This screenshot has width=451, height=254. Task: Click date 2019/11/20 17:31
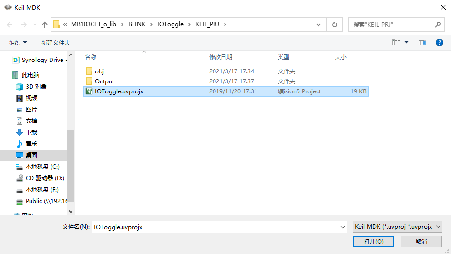pyautogui.click(x=233, y=91)
